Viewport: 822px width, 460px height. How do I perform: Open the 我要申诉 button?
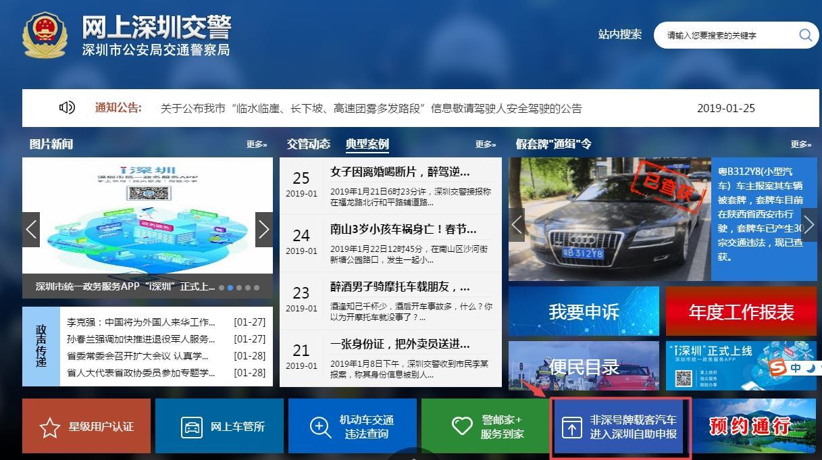click(584, 311)
